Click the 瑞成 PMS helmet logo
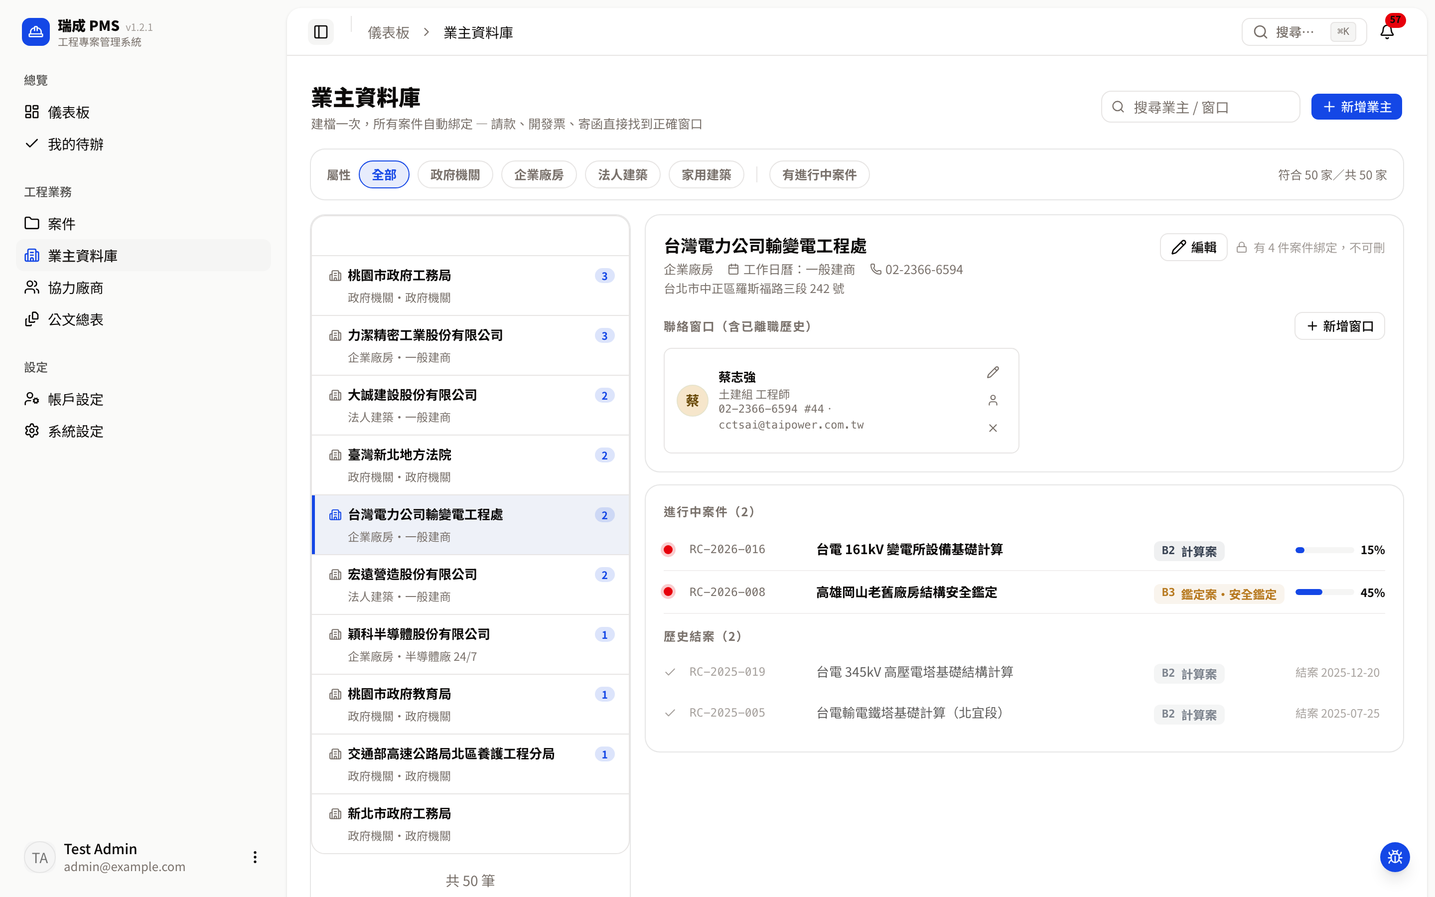 coord(35,32)
